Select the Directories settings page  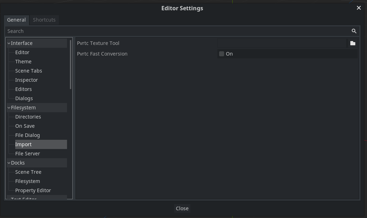[28, 116]
